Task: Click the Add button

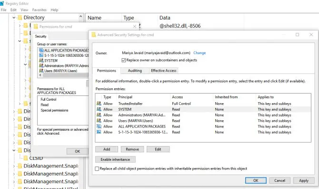Action: pyautogui.click(x=107, y=149)
